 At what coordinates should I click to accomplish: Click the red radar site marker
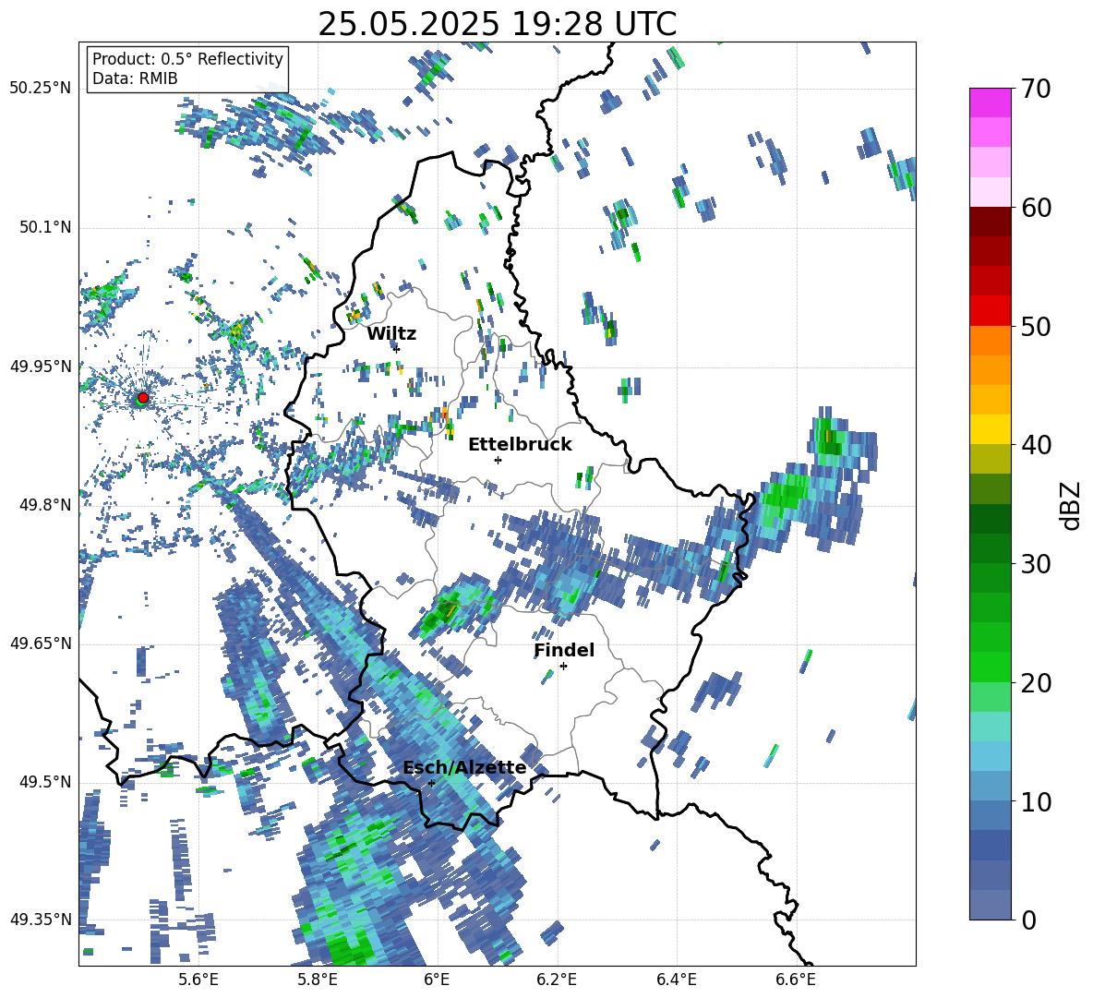tap(143, 397)
